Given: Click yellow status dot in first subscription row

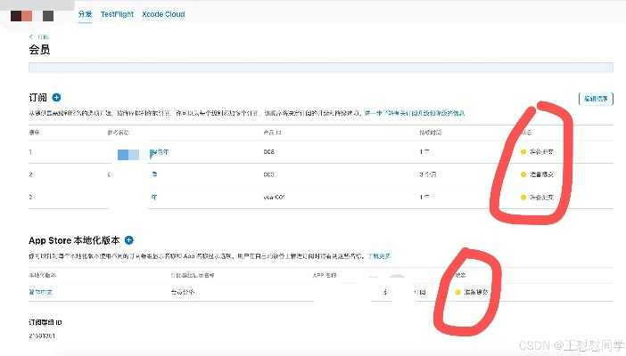Looking at the screenshot, I should (523, 151).
